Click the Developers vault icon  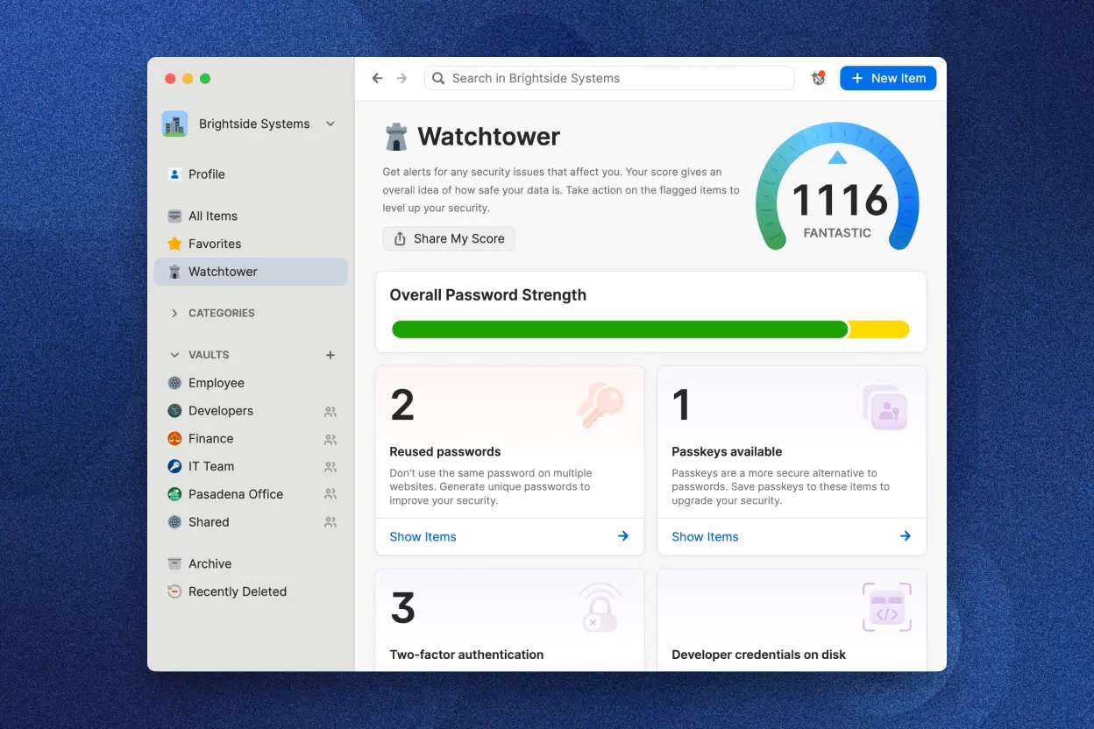[174, 411]
